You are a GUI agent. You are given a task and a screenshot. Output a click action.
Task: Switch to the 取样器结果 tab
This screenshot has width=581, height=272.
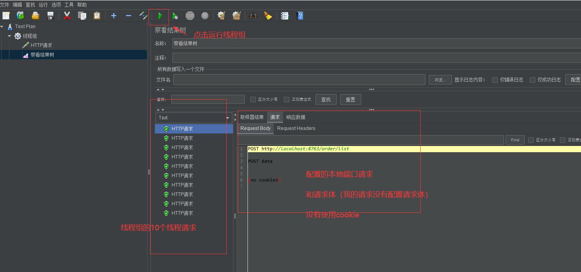(252, 117)
